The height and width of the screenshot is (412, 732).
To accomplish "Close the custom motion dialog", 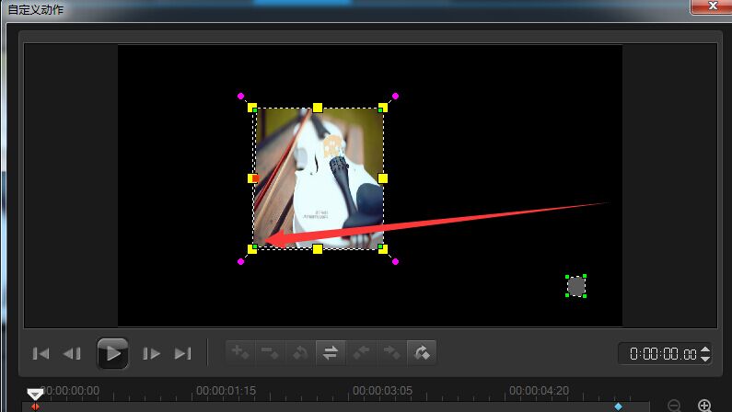I will click(x=712, y=6).
